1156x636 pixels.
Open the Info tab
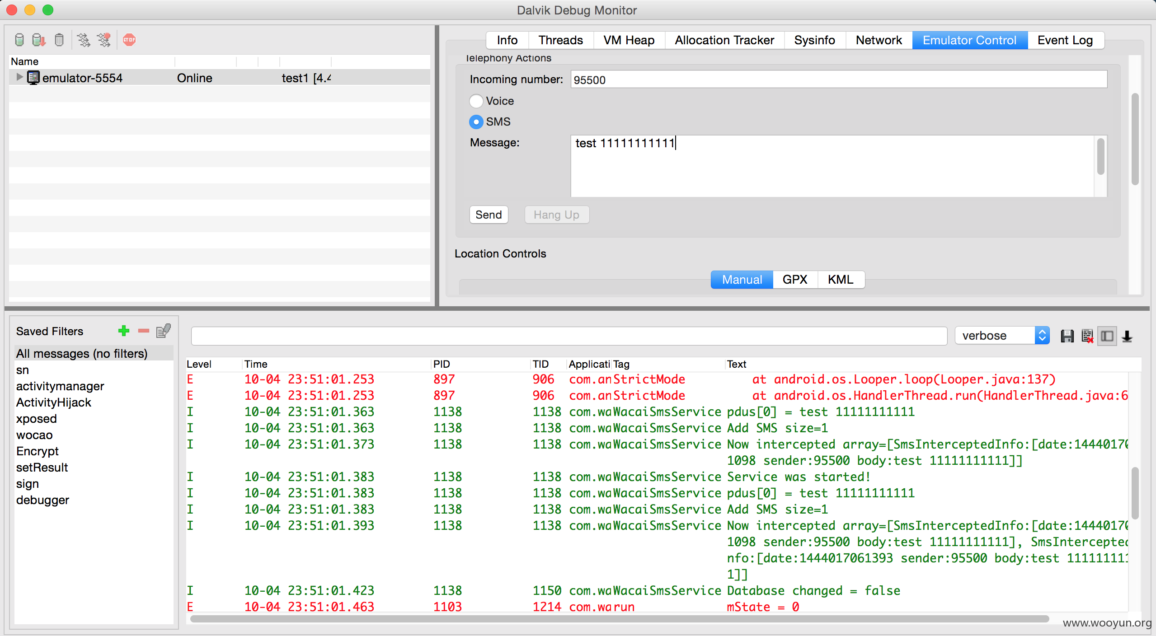coord(507,40)
